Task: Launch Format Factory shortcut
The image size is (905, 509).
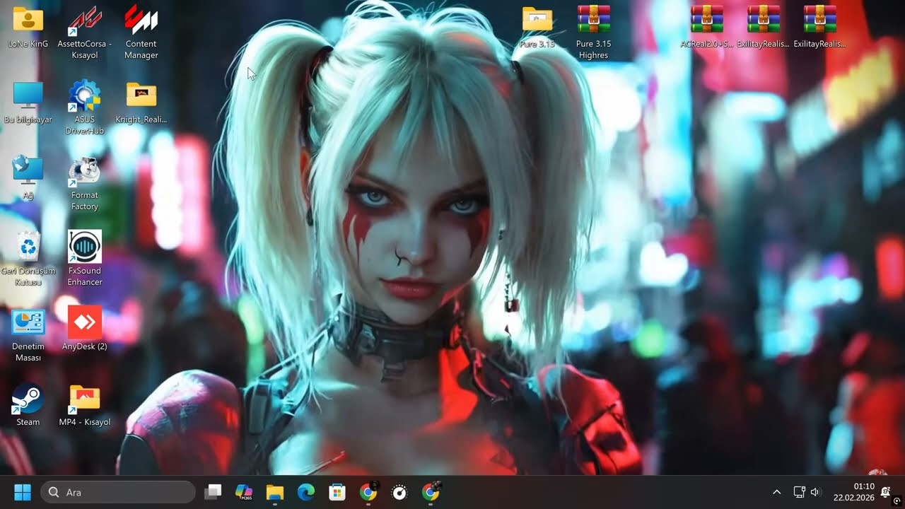Action: coord(85,184)
